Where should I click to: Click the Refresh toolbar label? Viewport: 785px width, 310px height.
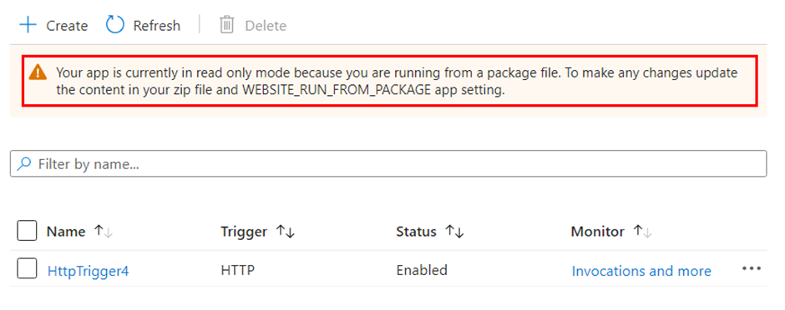157,26
